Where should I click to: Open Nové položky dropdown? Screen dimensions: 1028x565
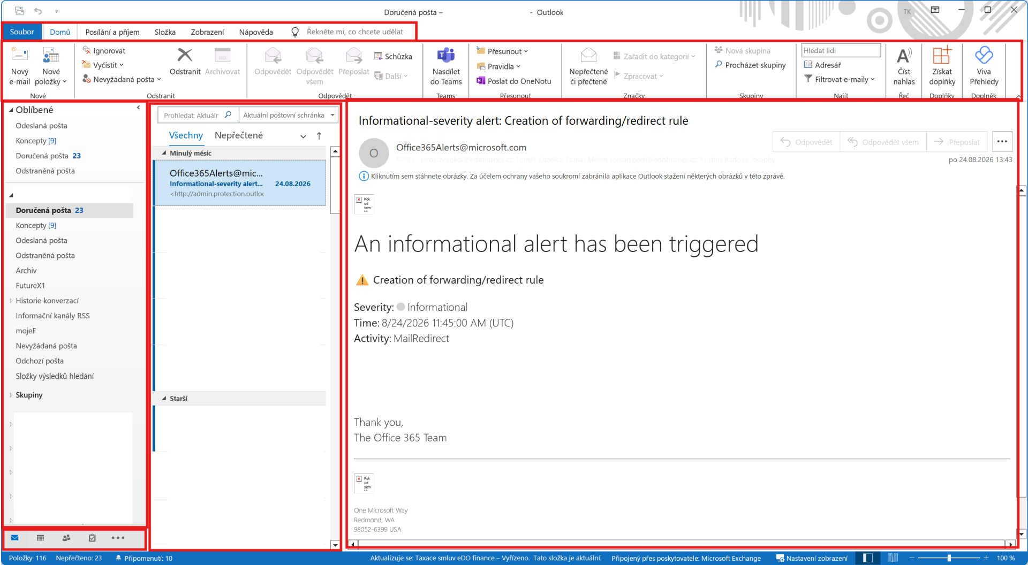[x=51, y=67]
